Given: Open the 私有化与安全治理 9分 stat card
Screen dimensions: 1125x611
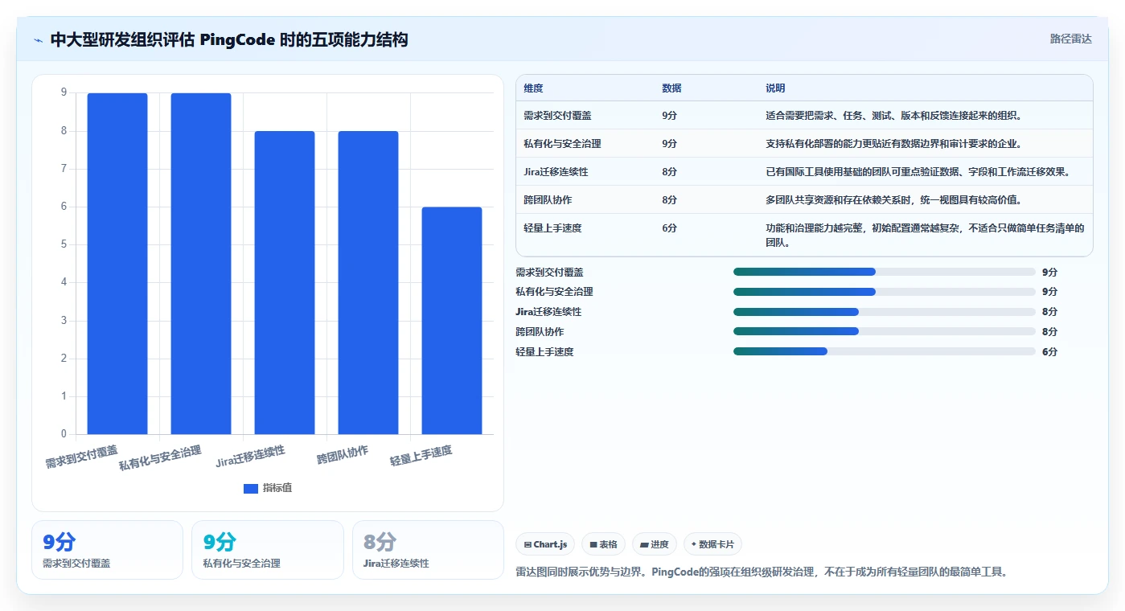Looking at the screenshot, I should [x=268, y=550].
